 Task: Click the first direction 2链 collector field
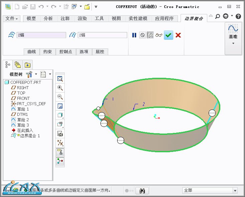pos(41,35)
